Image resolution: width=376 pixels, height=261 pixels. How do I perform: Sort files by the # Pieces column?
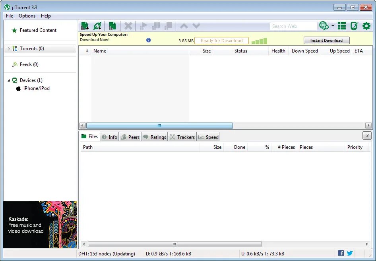tap(284, 147)
